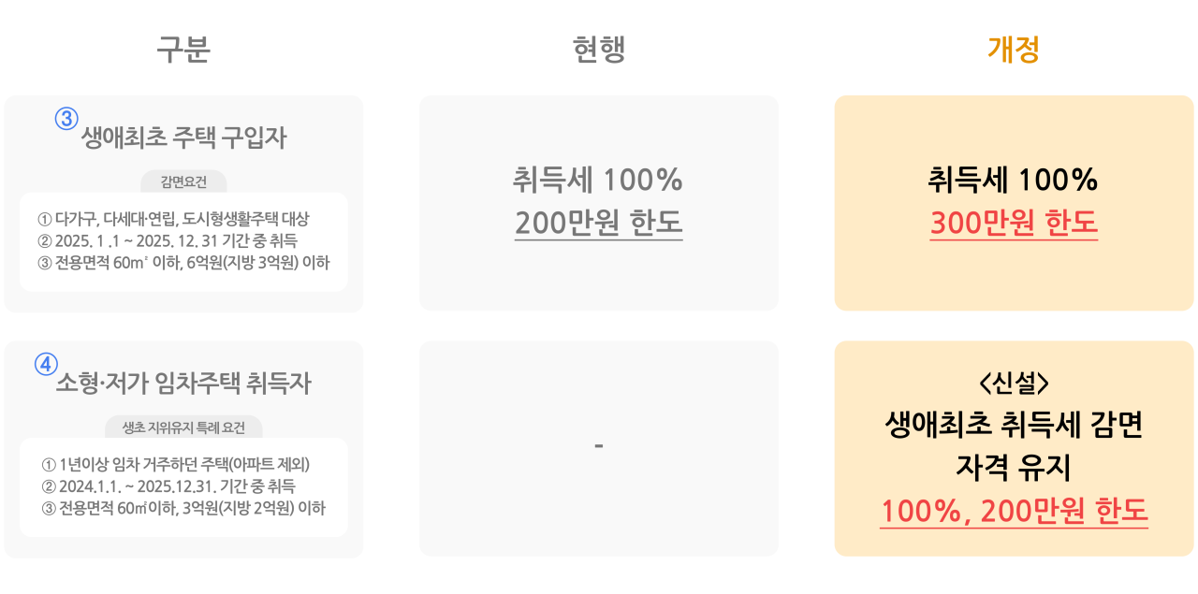Click the 〈신설〉 label in orange card
1198x594 pixels.
[1014, 384]
